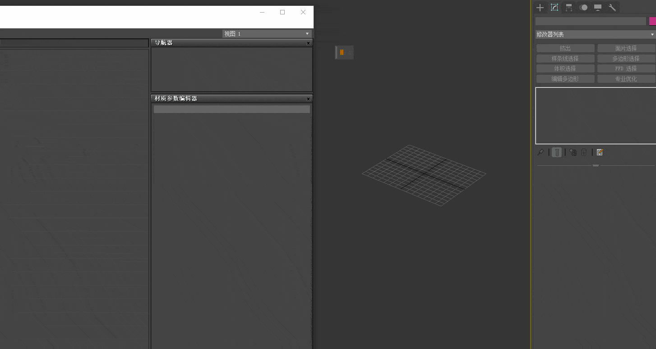Click the FFD 选择 button
Screen dimensions: 656x349
click(626, 68)
